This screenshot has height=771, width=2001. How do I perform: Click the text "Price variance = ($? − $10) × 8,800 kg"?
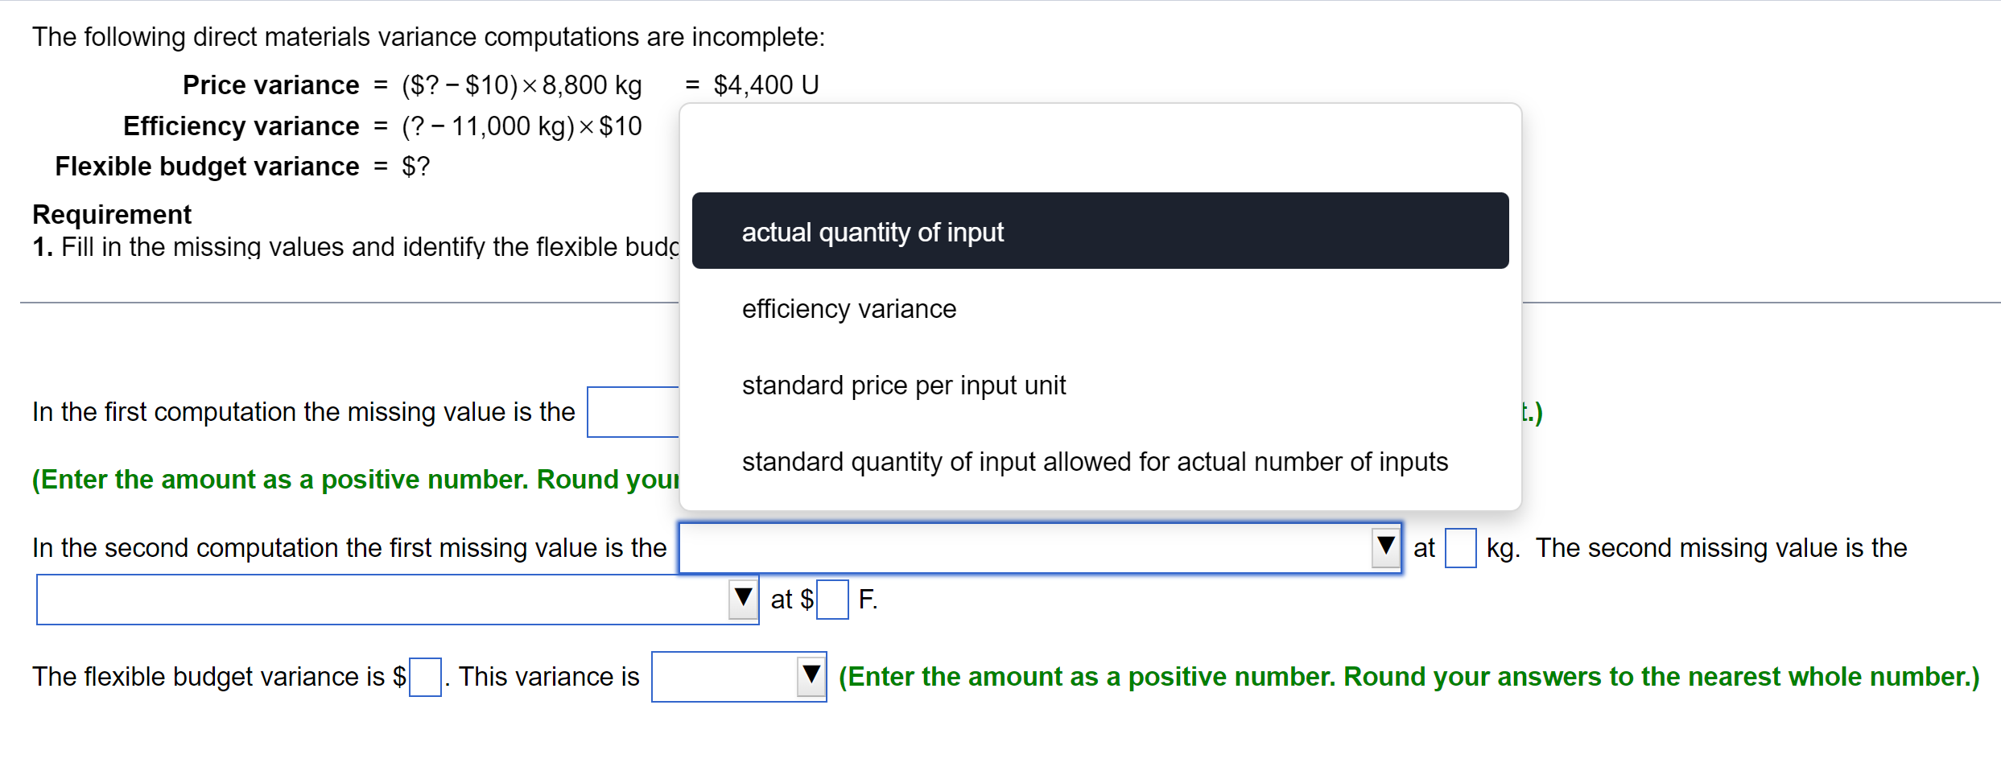[411, 85]
